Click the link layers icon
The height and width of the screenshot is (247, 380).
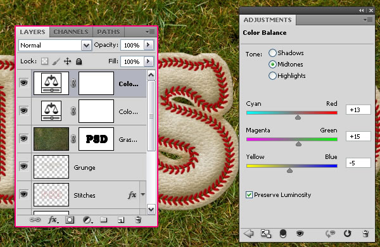(x=35, y=220)
